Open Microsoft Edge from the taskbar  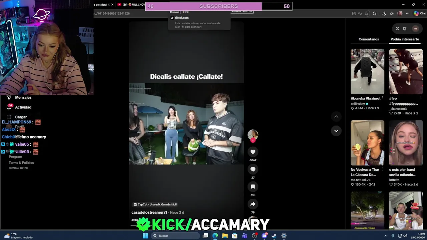[x=215, y=236]
